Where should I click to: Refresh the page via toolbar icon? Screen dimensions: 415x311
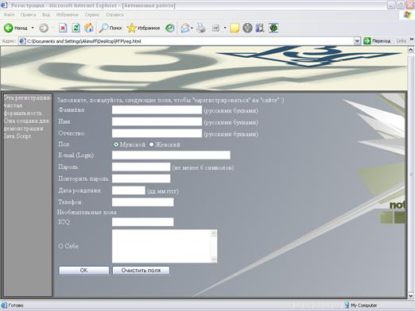76,28
